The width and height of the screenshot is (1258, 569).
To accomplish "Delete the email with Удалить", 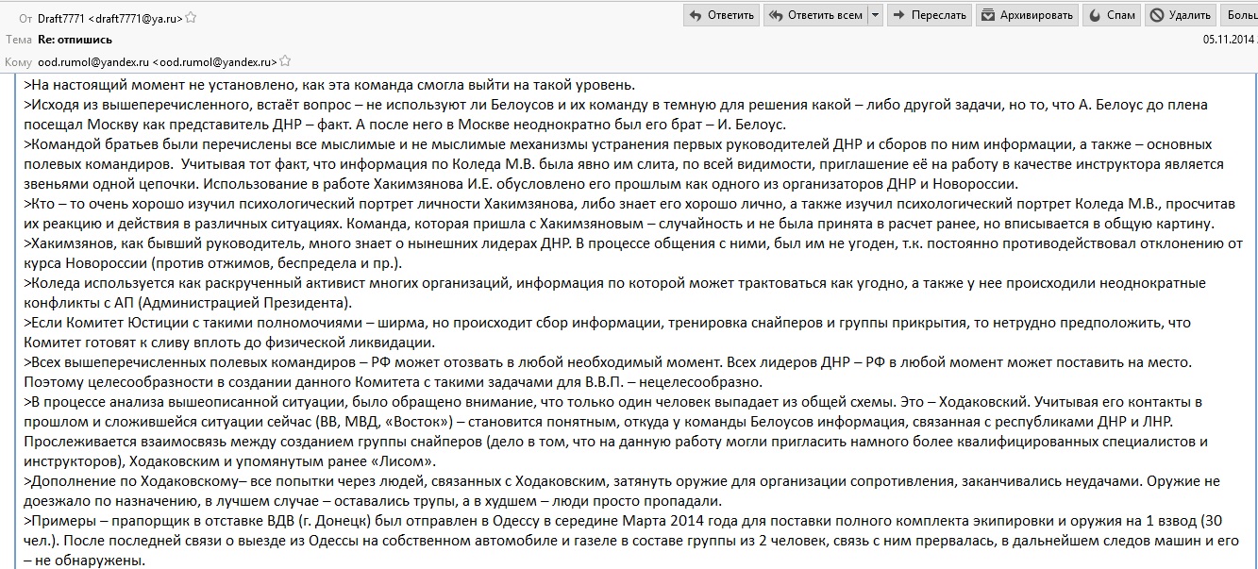I will click(1182, 15).
